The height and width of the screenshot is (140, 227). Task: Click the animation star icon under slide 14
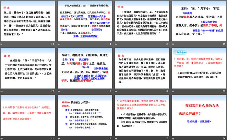point(59,44)
